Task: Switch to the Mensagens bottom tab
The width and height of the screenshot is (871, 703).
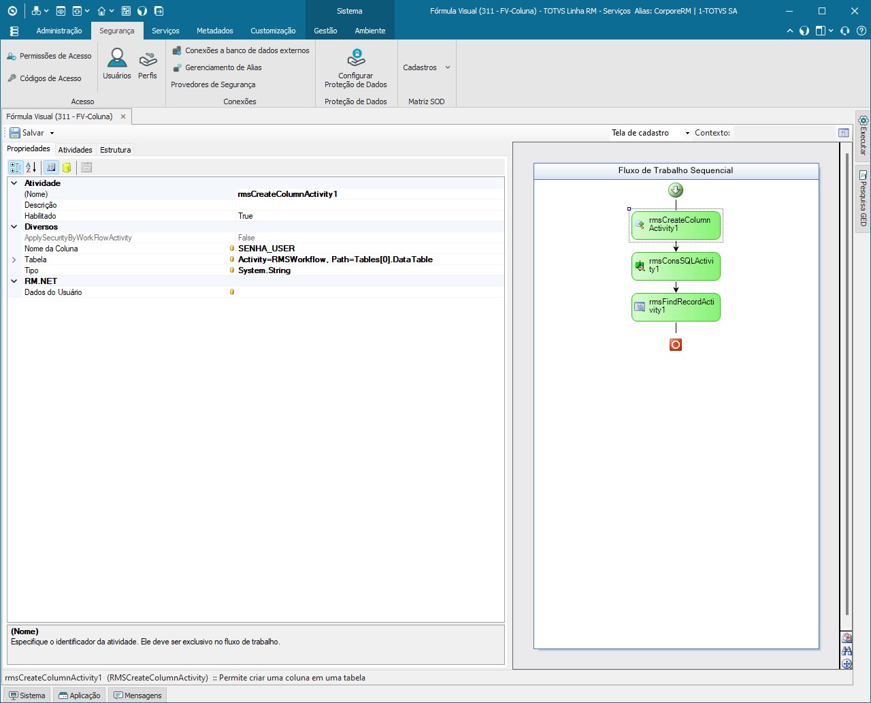Action: click(x=138, y=696)
